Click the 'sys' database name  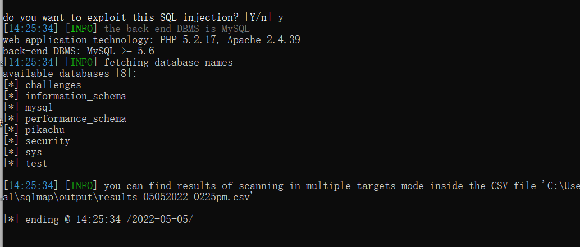coord(33,152)
